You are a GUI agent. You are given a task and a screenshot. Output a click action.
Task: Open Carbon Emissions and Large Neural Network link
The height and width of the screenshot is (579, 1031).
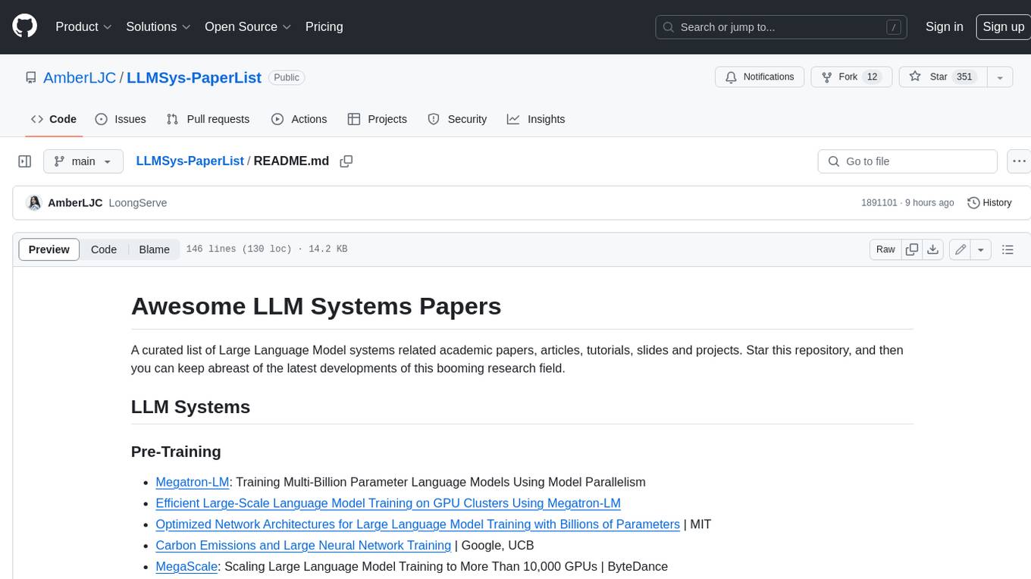pyautogui.click(x=303, y=546)
